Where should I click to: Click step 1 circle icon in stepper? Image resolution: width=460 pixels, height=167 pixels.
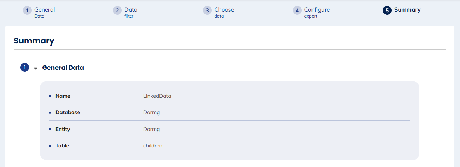point(27,11)
